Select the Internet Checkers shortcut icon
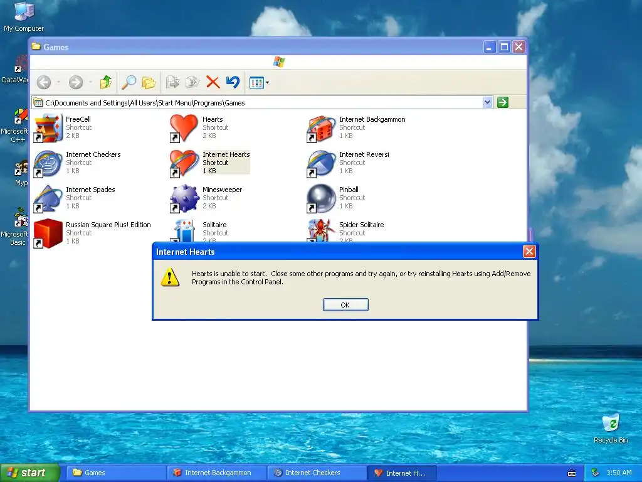The image size is (642, 482). point(48,163)
